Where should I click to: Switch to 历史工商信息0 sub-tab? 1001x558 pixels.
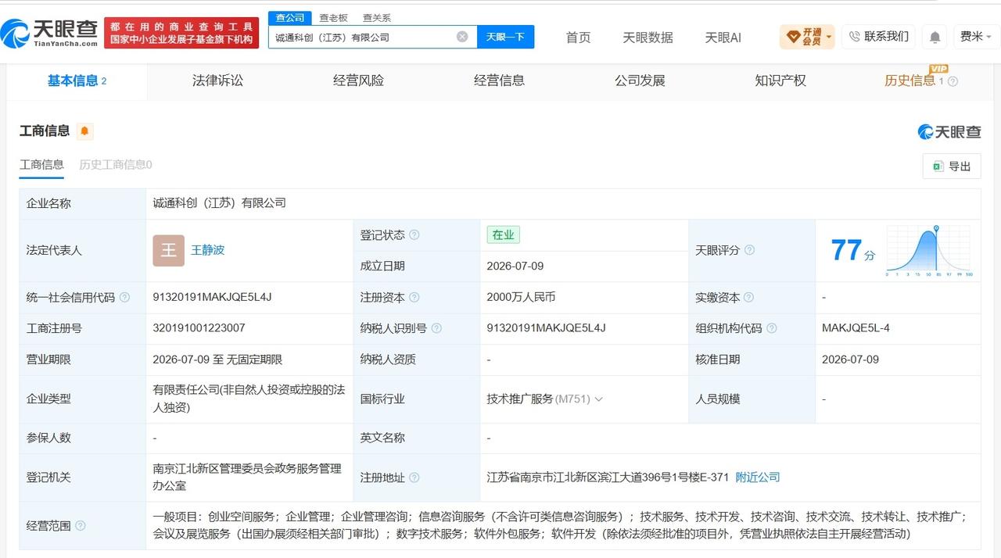(x=116, y=165)
